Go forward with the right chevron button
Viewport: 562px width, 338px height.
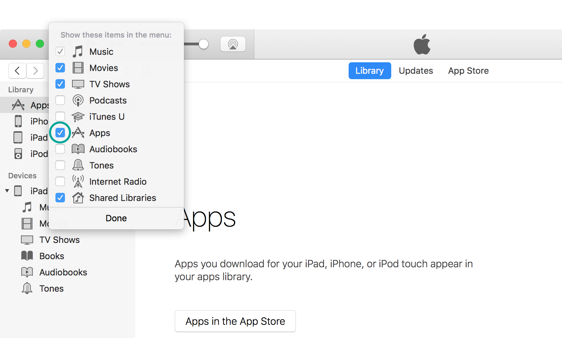pos(36,71)
